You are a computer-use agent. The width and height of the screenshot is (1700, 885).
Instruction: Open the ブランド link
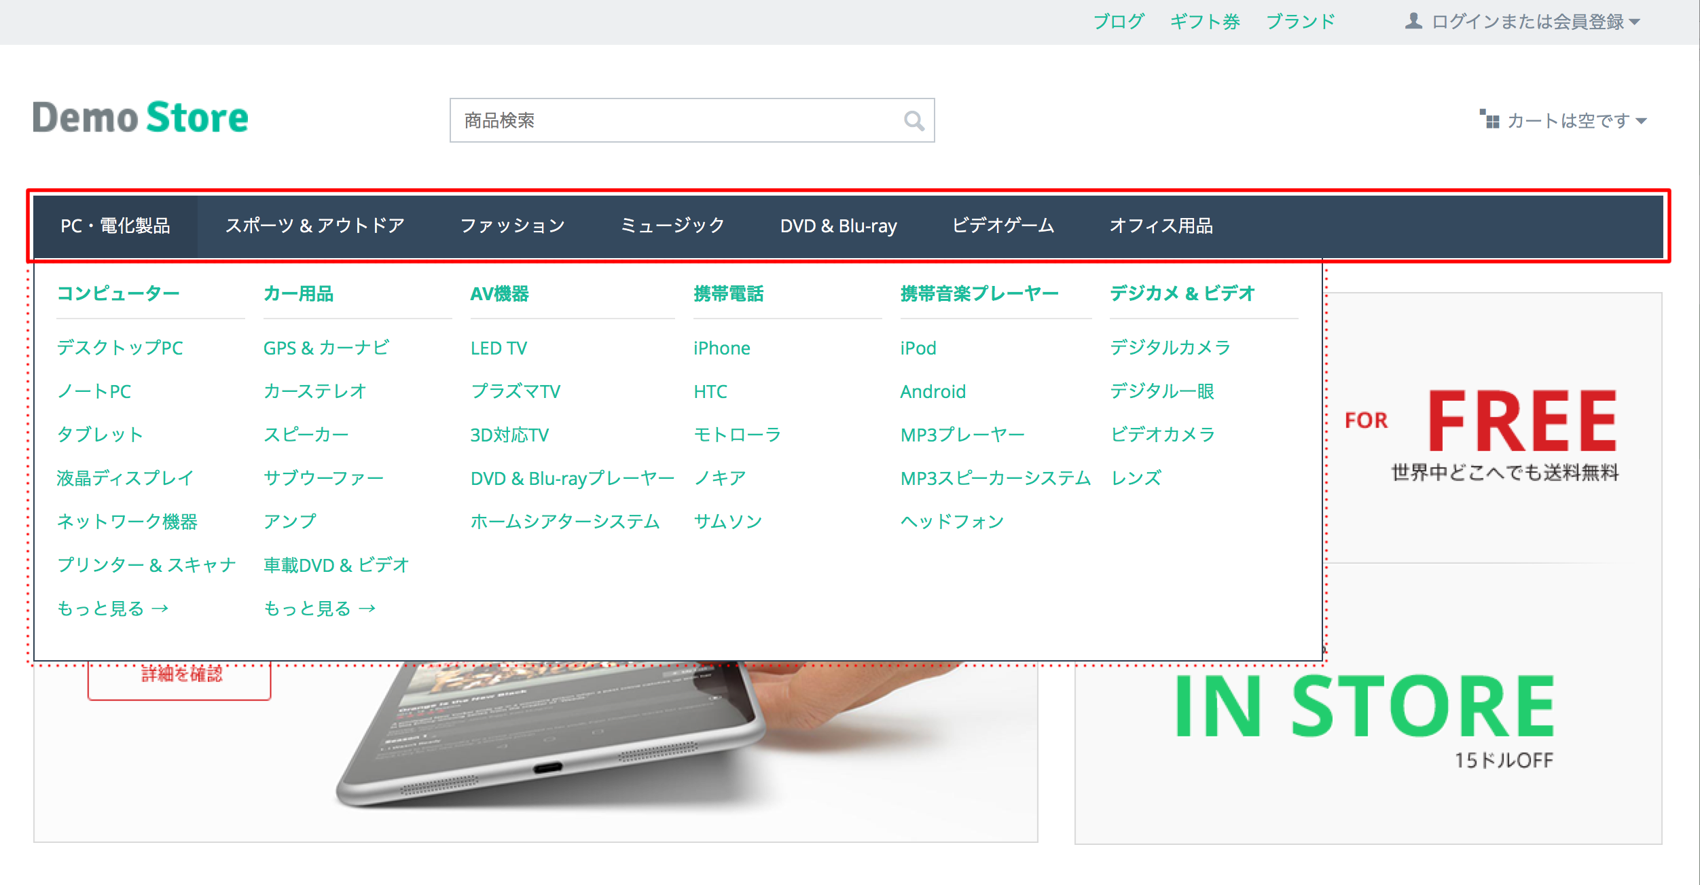pyautogui.click(x=1301, y=22)
